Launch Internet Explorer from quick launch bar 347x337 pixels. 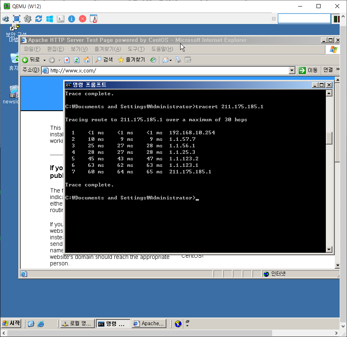pos(41,324)
